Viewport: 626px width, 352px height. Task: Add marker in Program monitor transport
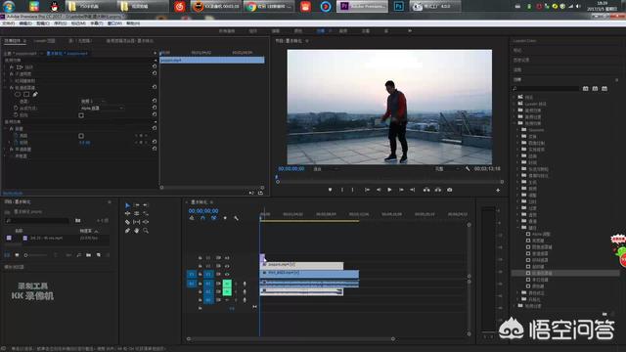click(331, 190)
